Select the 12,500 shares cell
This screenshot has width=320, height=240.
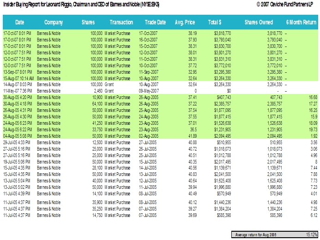point(97,142)
